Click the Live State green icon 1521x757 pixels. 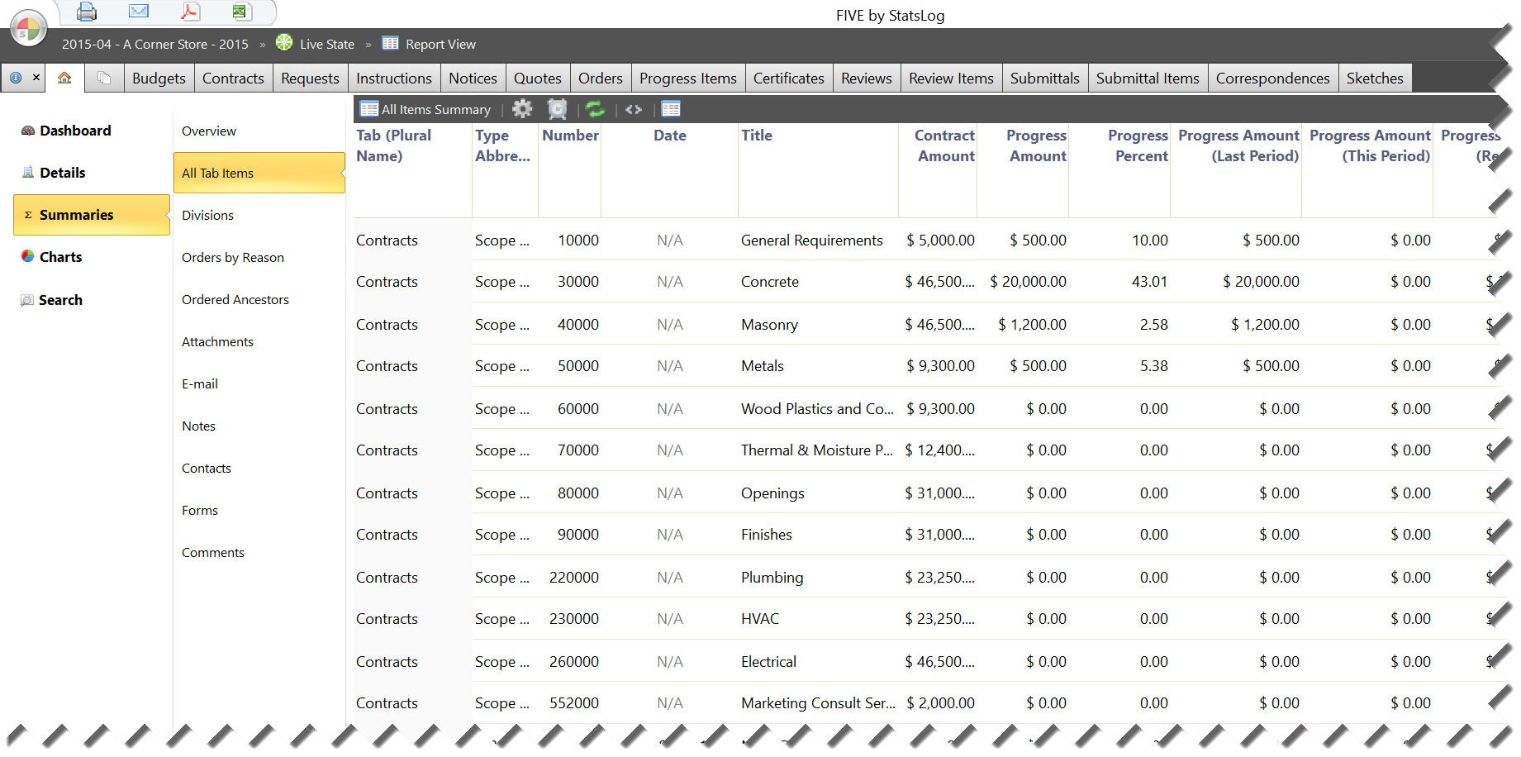point(284,42)
